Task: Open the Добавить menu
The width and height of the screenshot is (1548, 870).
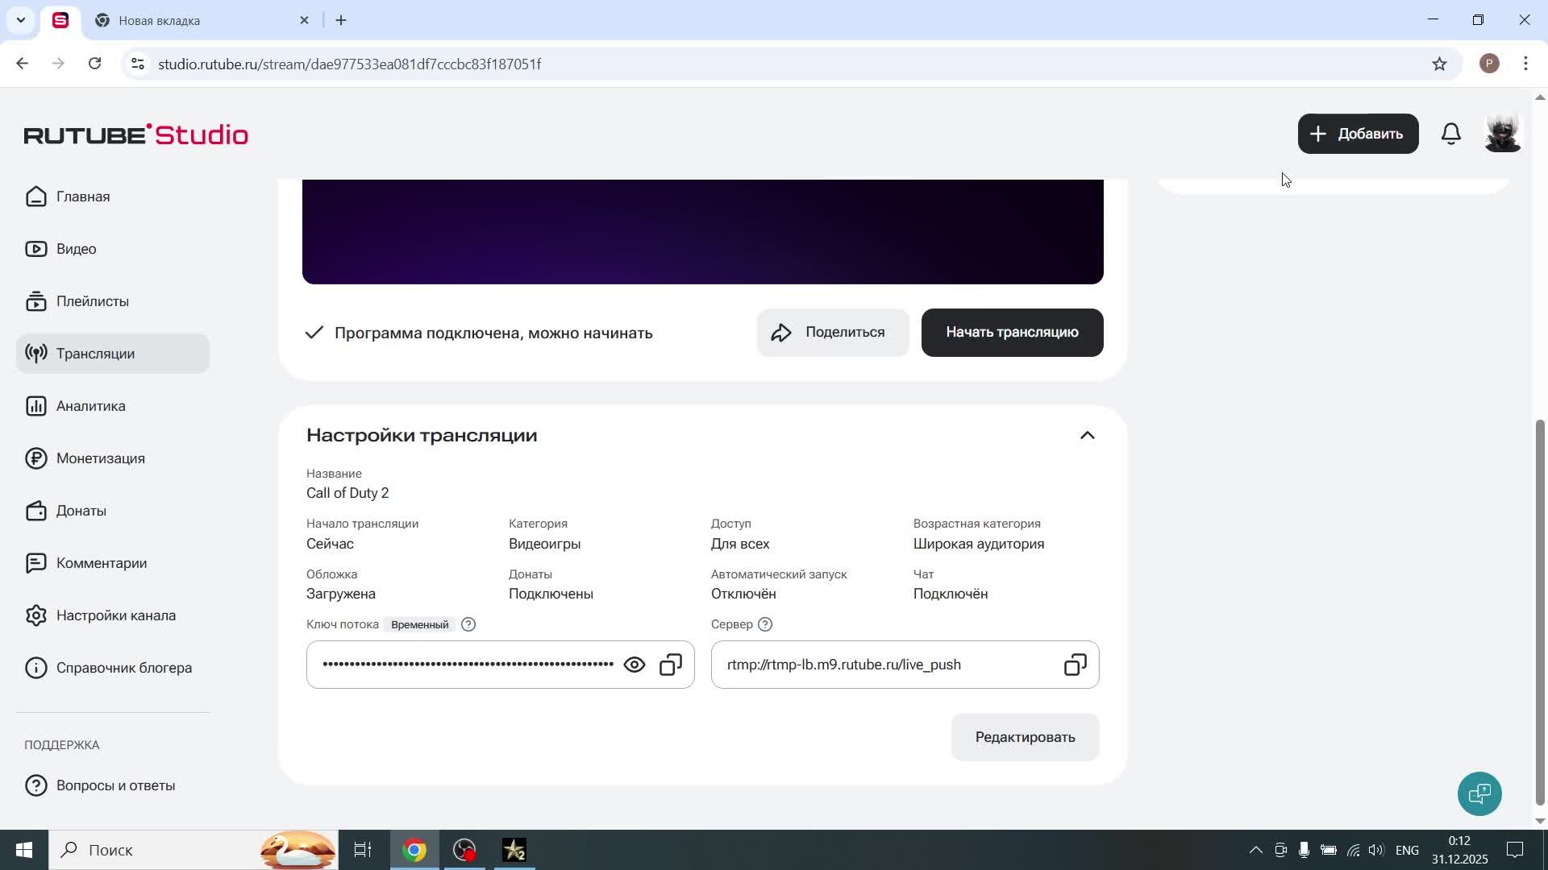Action: [1358, 134]
